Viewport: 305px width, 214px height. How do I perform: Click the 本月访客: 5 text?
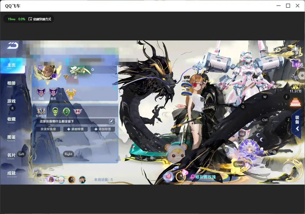(103, 180)
